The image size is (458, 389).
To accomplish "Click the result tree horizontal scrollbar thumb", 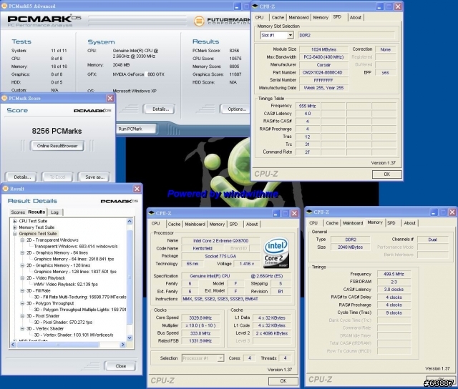I will 57,345.
